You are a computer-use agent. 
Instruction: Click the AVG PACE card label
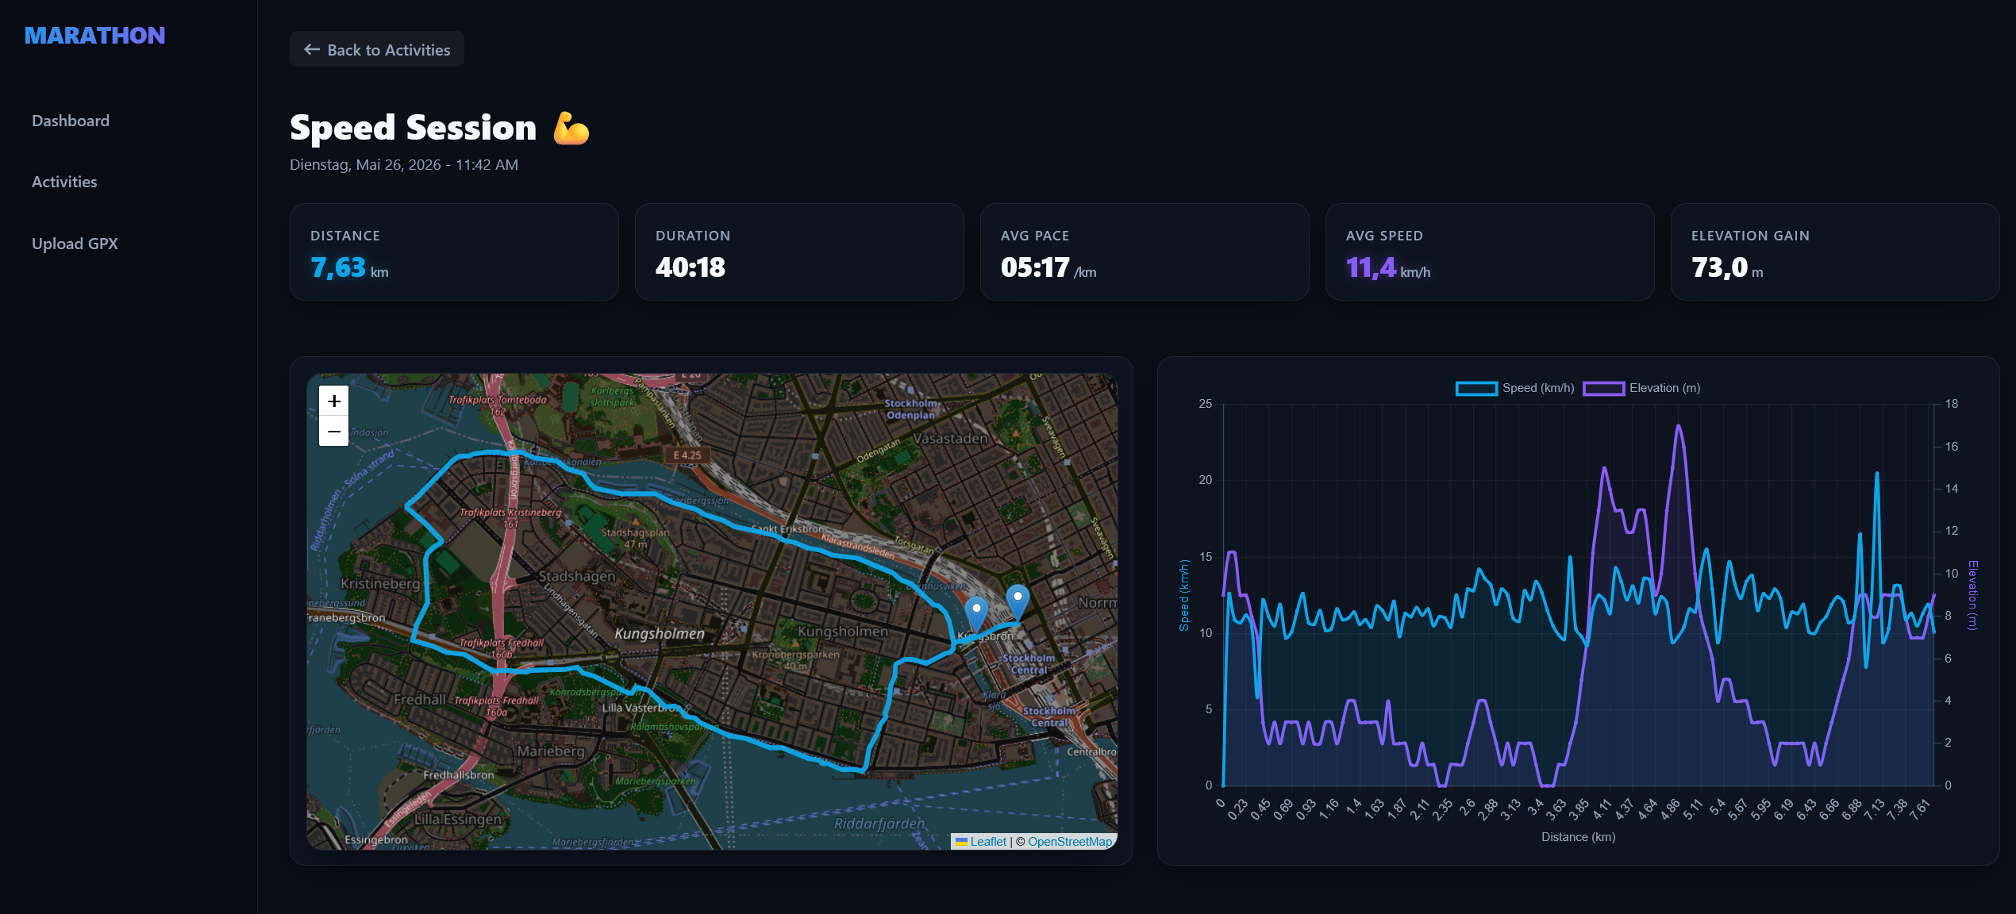pos(1035,236)
